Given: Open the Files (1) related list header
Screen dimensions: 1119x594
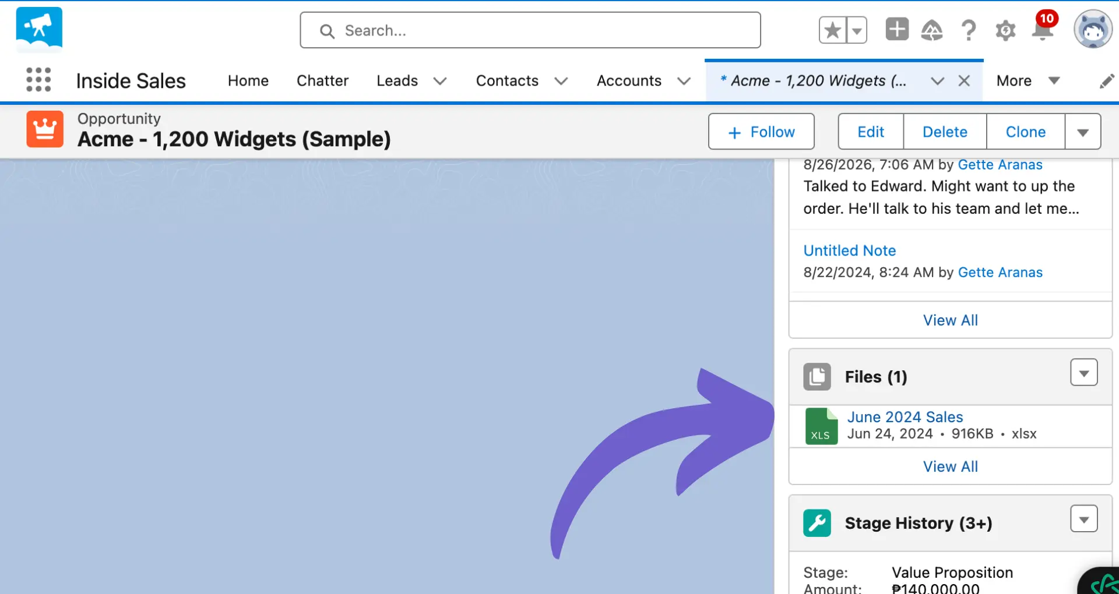Looking at the screenshot, I should click(876, 377).
